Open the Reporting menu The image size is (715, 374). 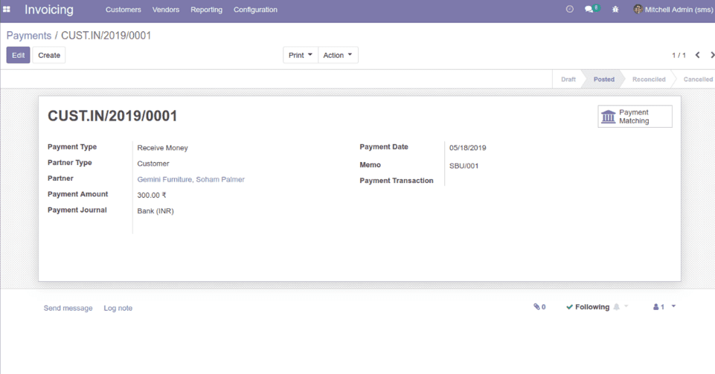click(207, 10)
